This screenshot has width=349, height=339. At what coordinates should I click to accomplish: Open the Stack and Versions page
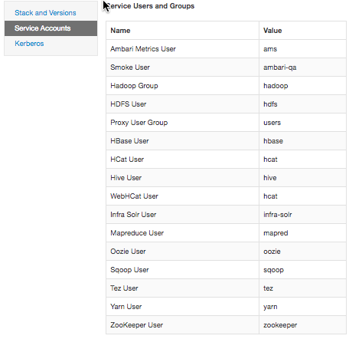coord(45,13)
